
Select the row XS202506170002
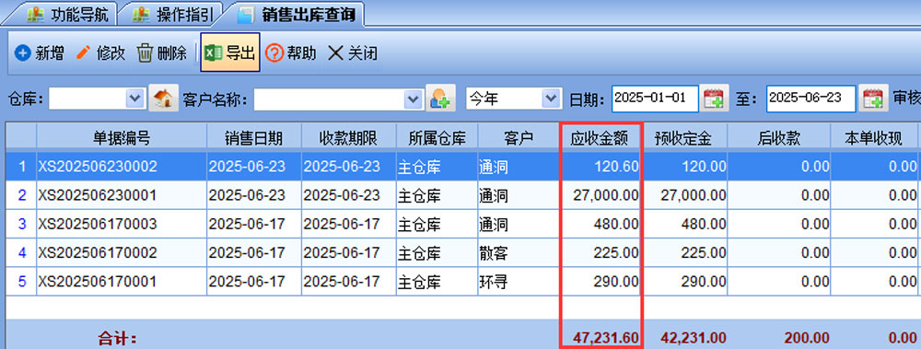pos(460,253)
